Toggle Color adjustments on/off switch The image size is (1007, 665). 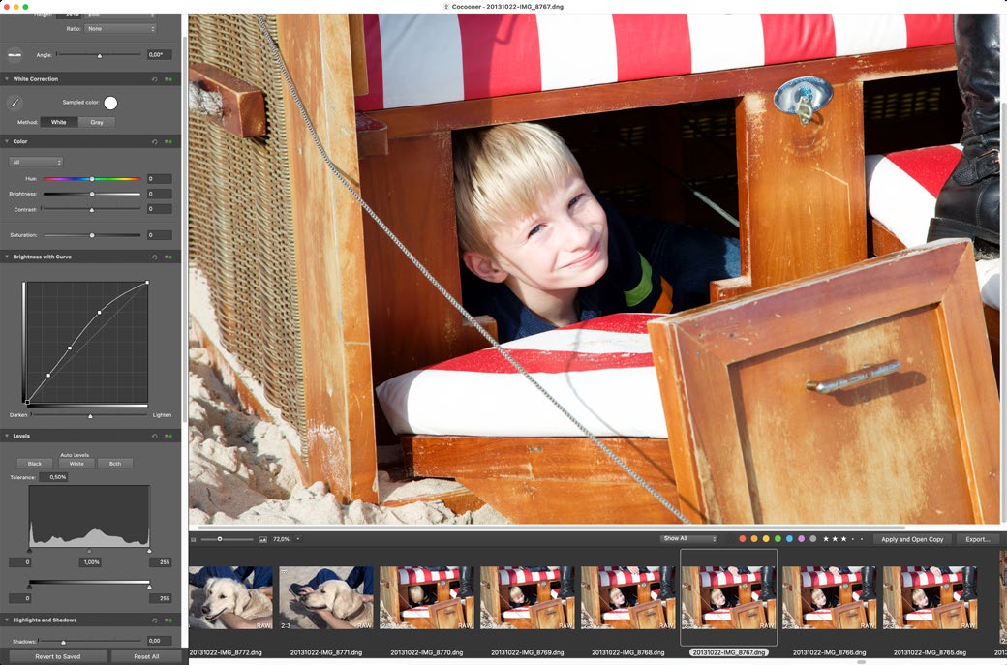(168, 142)
